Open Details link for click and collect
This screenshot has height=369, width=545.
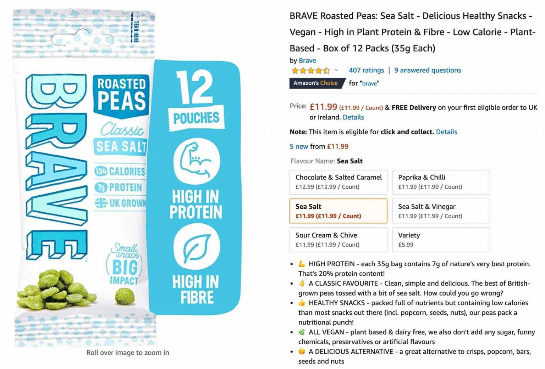point(446,132)
